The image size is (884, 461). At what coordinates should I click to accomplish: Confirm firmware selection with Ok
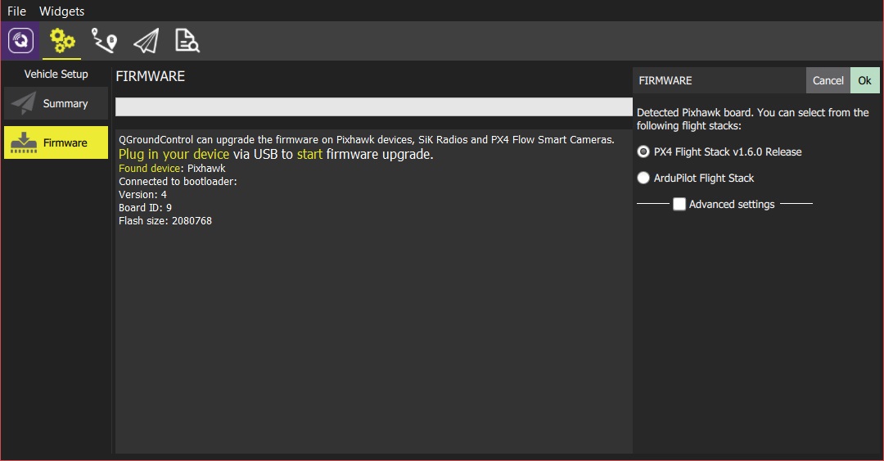click(x=864, y=80)
